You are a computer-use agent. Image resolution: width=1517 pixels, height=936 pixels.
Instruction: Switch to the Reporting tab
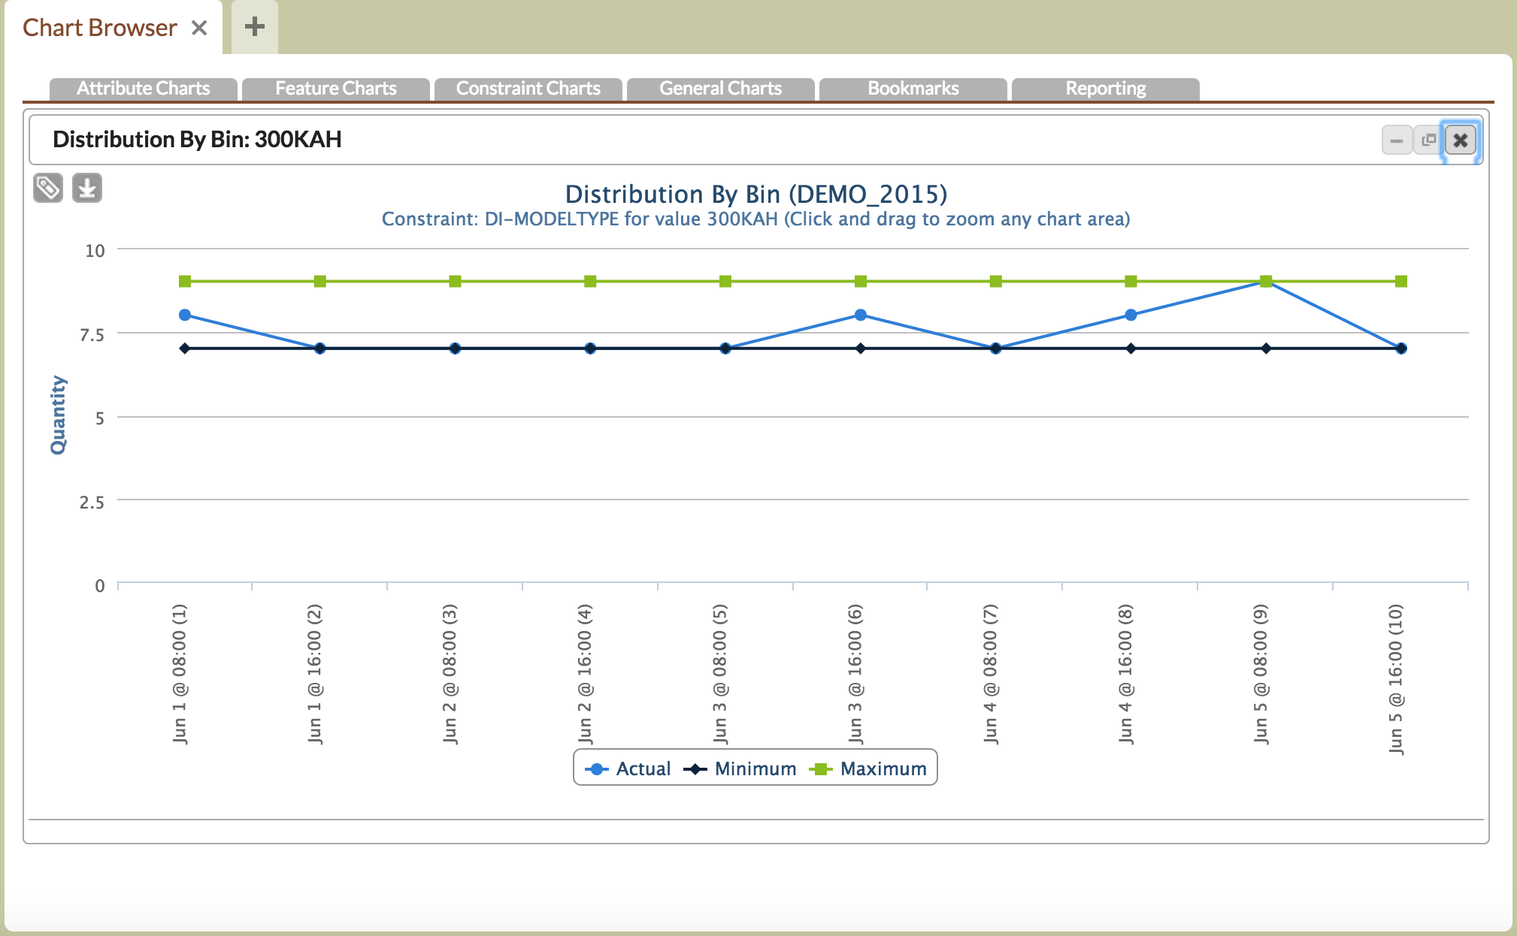click(x=1106, y=89)
